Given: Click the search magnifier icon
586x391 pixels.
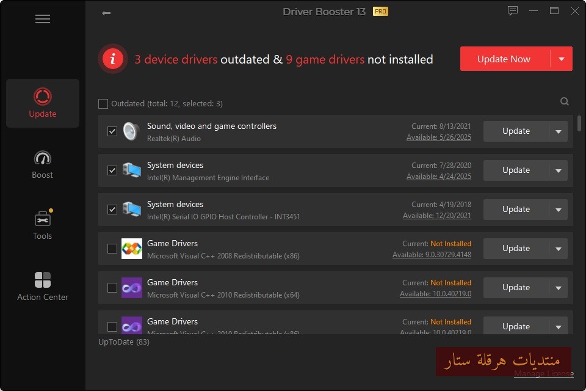Looking at the screenshot, I should pyautogui.click(x=564, y=101).
